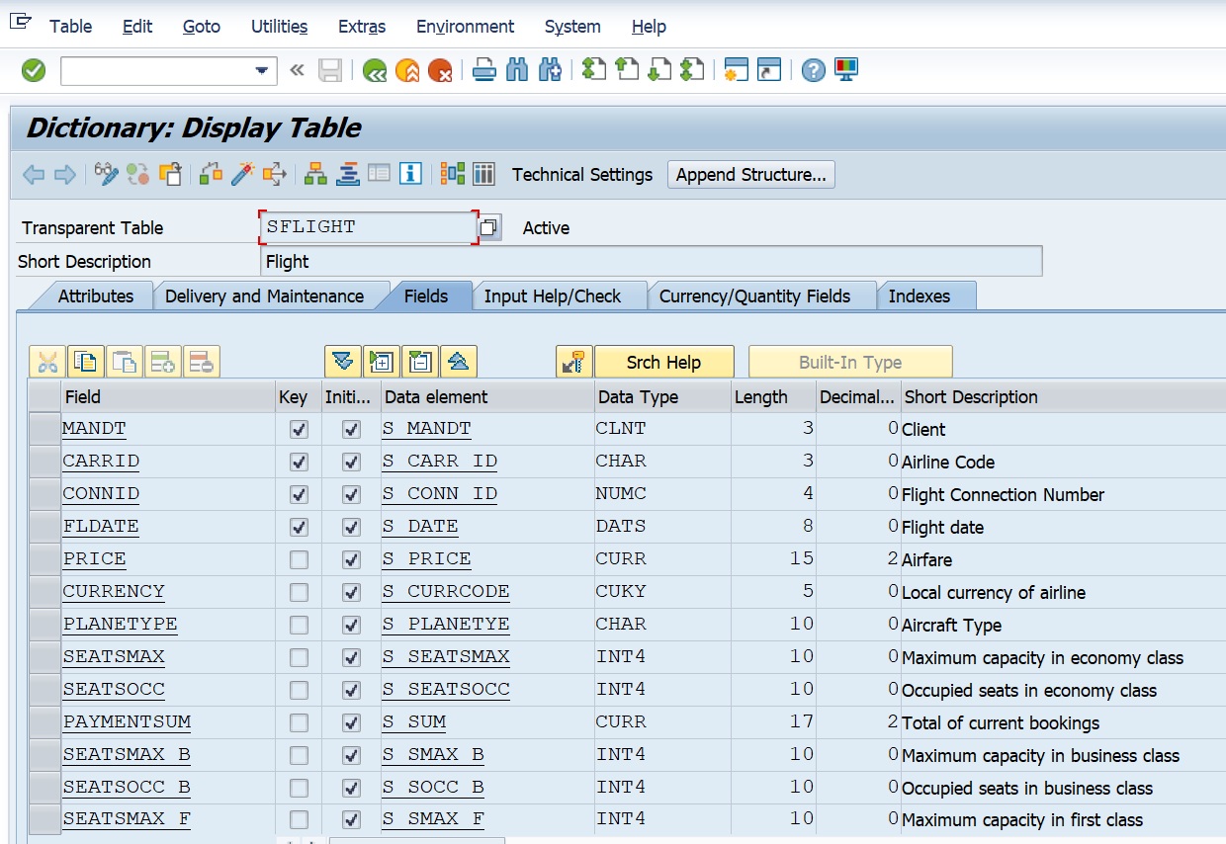Click the blue Documentation info icon
1226x844 pixels.
pyautogui.click(x=410, y=175)
